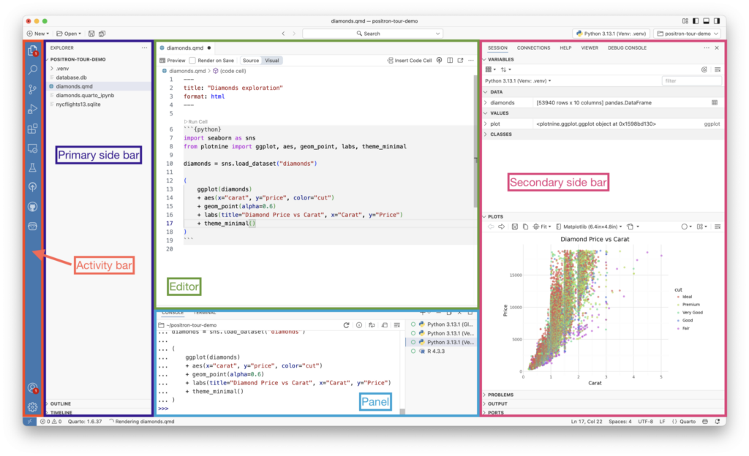Copy the plot to clipboard

pos(525,226)
